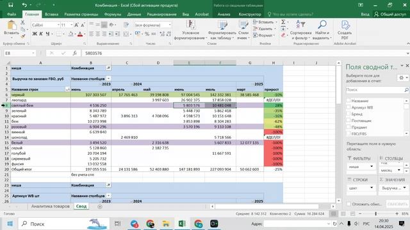Click the fill color bucket swatch
Screen dimensions: 410x230
click(x=70, y=34)
